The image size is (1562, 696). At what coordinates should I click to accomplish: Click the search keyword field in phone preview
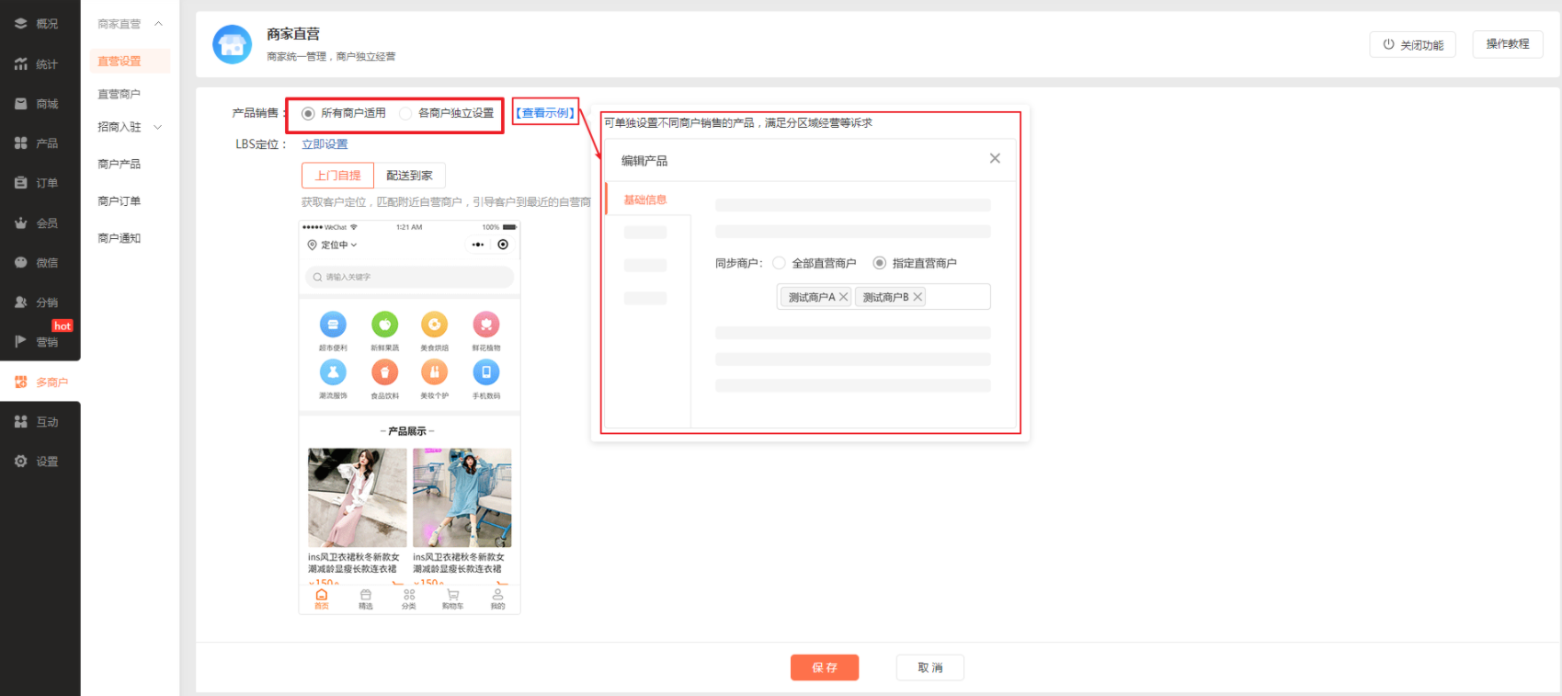point(409,277)
